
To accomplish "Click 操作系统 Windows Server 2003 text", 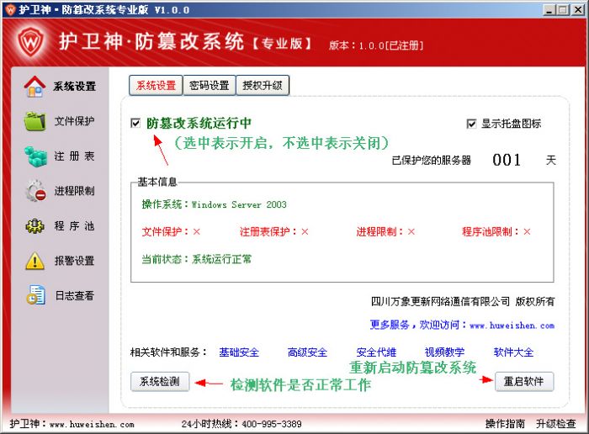I will pyautogui.click(x=214, y=204).
